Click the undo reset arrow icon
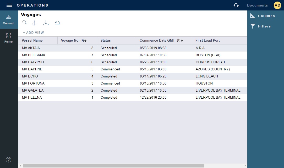 (x=57, y=23)
